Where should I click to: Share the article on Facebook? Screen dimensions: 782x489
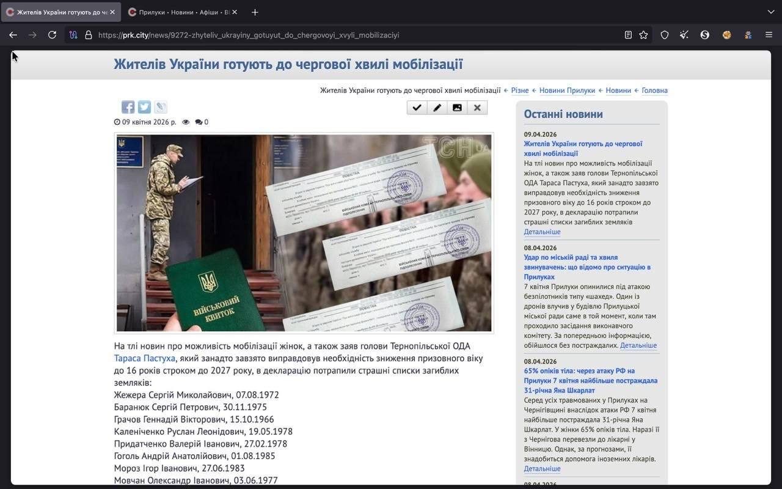pyautogui.click(x=128, y=106)
